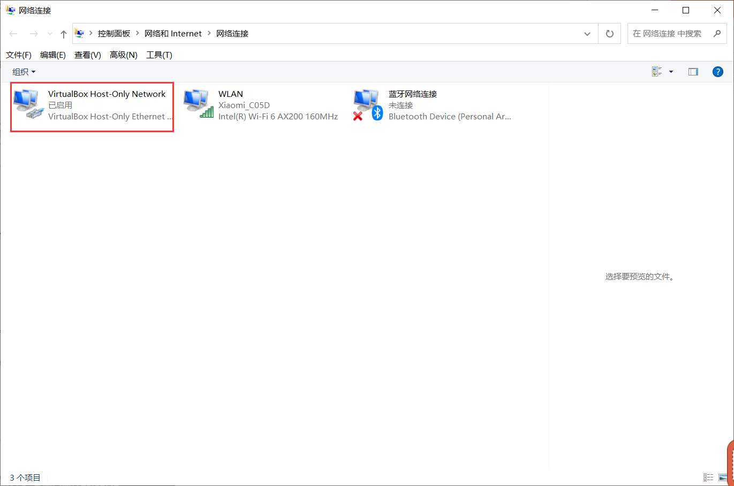Expand chevron after 网络和 Internet in breadcrumb
The width and height of the screenshot is (734, 486).
[x=209, y=33]
